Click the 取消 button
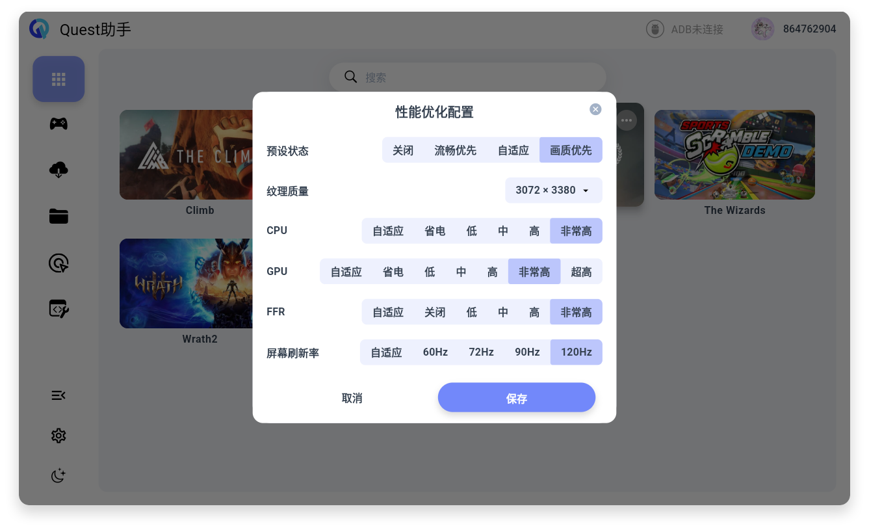869x526 pixels. click(352, 398)
